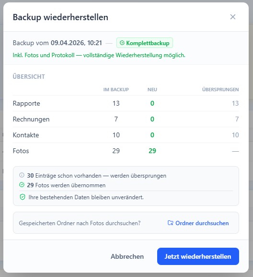Click Fotos Im Backup value 29
The width and height of the screenshot is (253, 277).
tap(116, 151)
